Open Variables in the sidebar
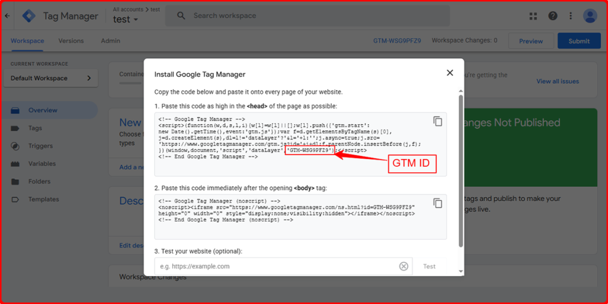This screenshot has width=608, height=304. tap(42, 164)
